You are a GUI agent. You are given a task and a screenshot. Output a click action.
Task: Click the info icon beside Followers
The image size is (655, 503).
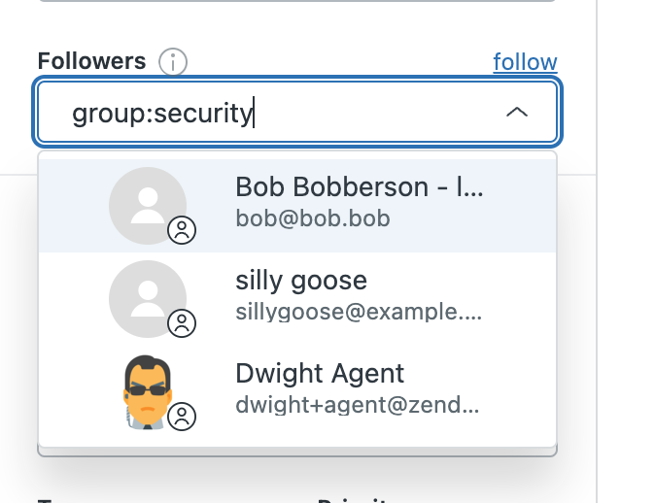(x=173, y=62)
